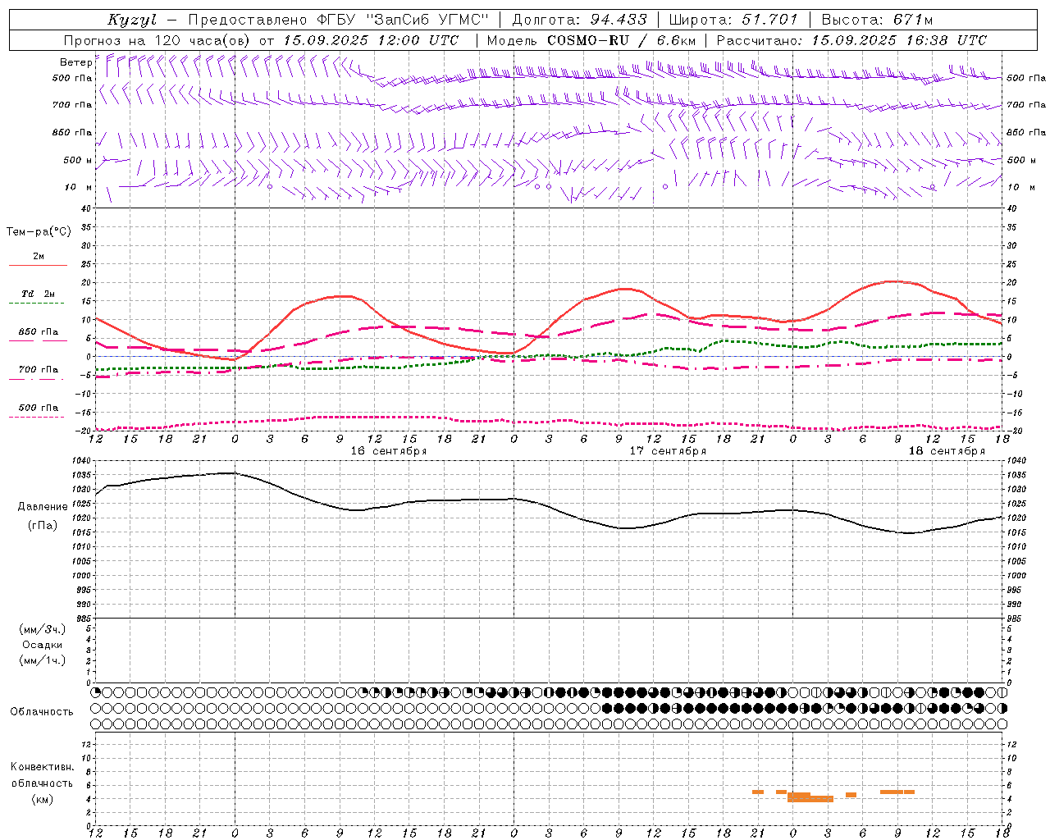
Task: Select the latitude value 51.701
Action: [x=769, y=20]
